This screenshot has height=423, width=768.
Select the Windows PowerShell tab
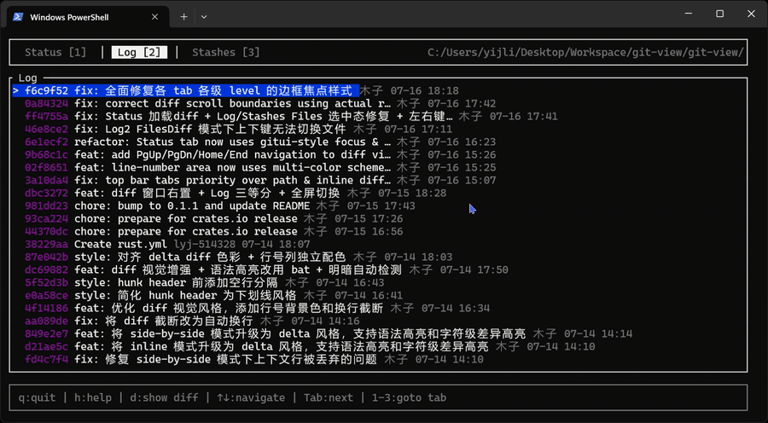tap(88, 17)
